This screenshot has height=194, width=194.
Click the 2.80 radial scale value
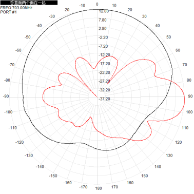[103, 29]
